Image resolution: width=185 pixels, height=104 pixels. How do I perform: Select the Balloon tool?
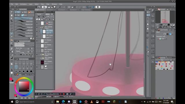[x=12, y=73]
